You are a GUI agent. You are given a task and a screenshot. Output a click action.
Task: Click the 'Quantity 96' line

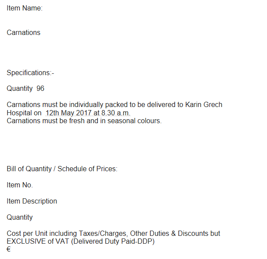tap(25, 89)
